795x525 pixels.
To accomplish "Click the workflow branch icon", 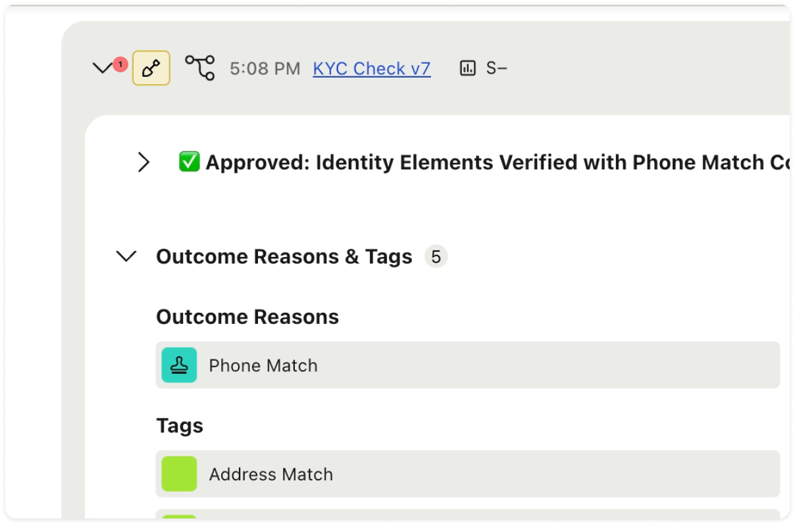I will click(x=200, y=68).
